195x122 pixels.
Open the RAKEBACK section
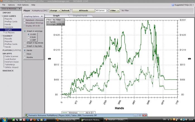point(8,71)
